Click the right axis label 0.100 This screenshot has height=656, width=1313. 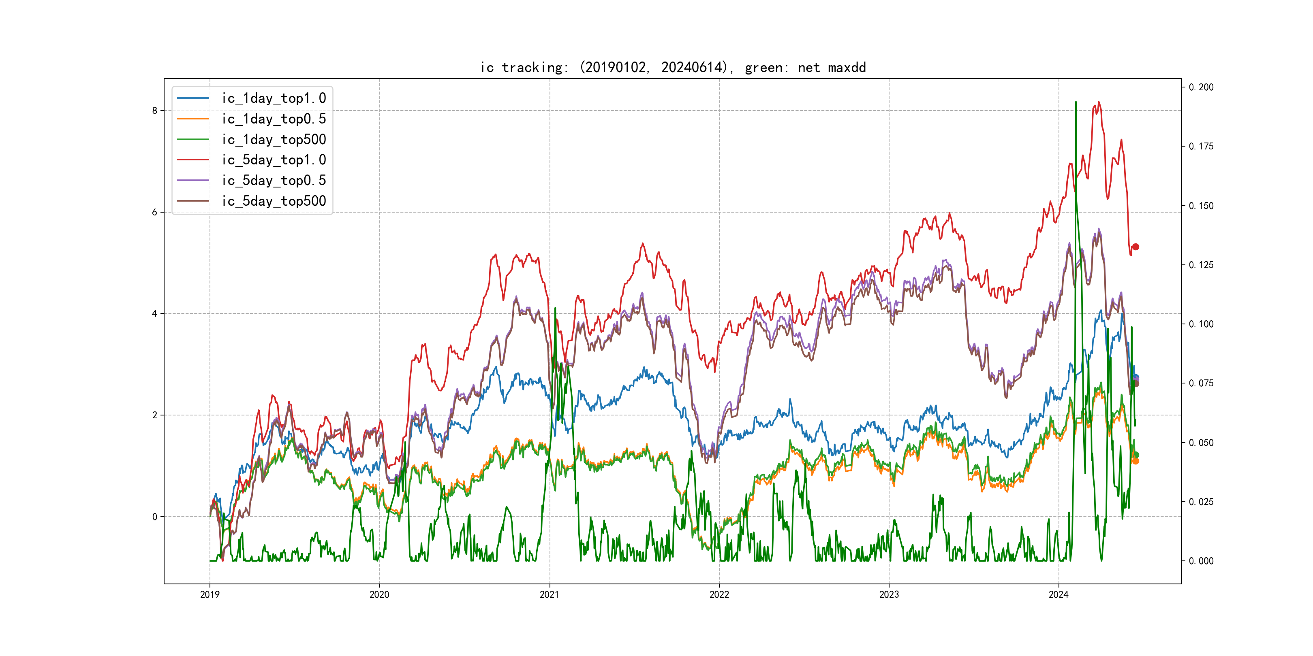[1201, 324]
